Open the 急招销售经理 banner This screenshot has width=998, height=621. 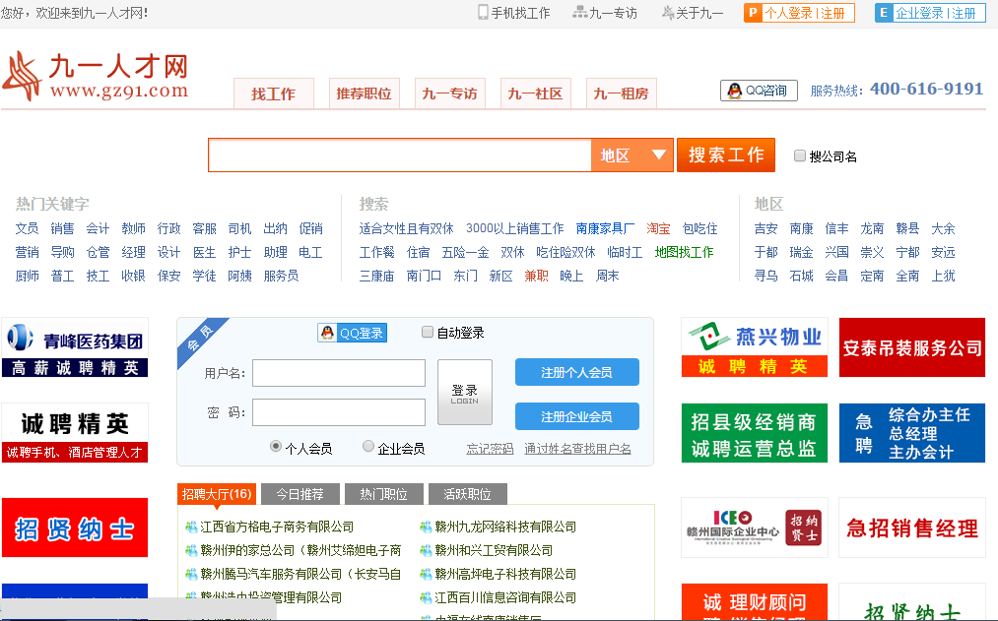tap(912, 528)
